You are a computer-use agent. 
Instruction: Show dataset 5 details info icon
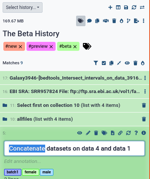144,133
